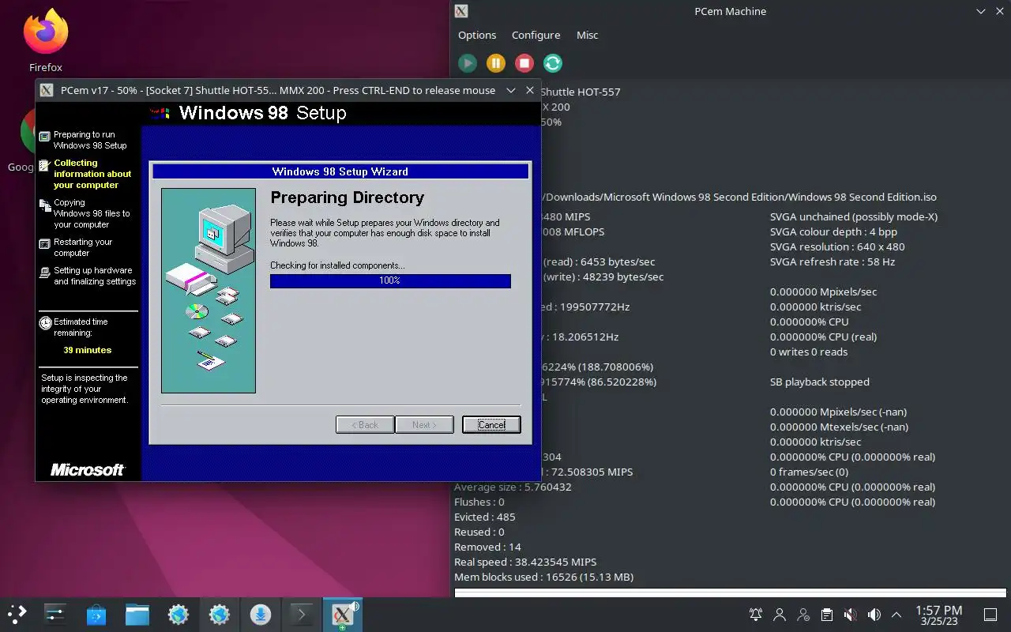Click 'Mem blocks used : 16526 (15.13 MB)' line
The height and width of the screenshot is (632, 1011).
pos(543,577)
